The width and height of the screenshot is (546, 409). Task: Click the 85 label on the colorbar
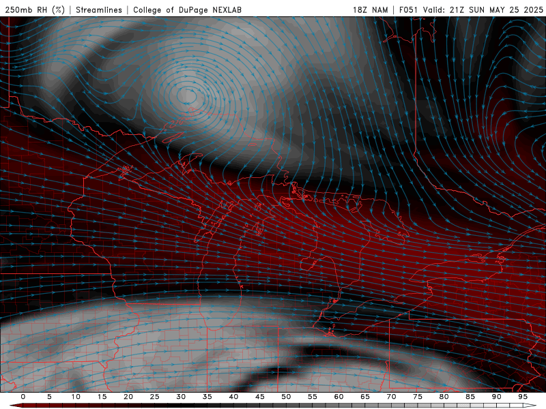(470, 397)
